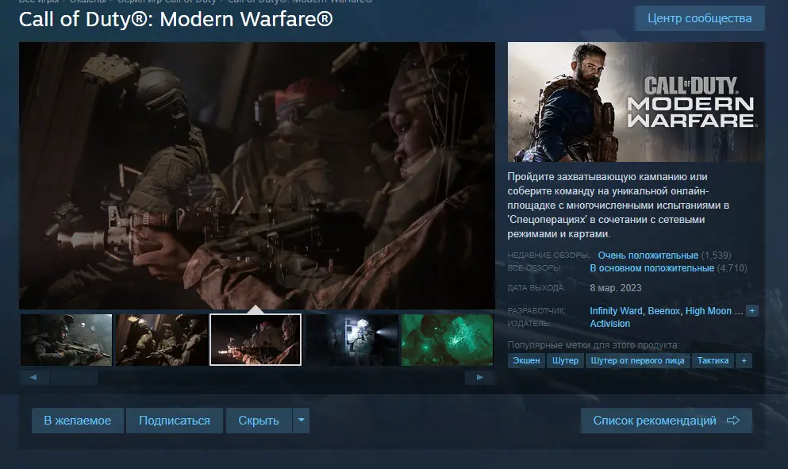Click the Скрыть ignore button
The height and width of the screenshot is (469, 788).
pos(259,421)
